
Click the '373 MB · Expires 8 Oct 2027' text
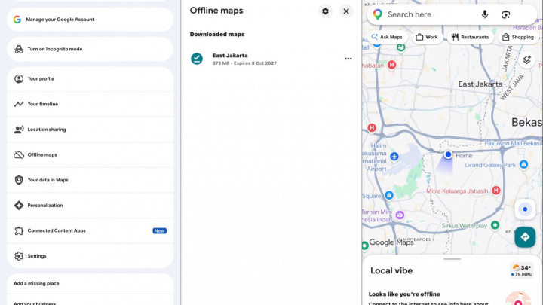click(x=244, y=63)
